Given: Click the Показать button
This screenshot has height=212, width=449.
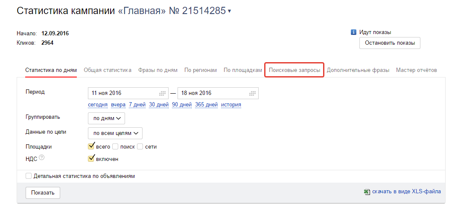Looking at the screenshot, I should pyautogui.click(x=43, y=192).
